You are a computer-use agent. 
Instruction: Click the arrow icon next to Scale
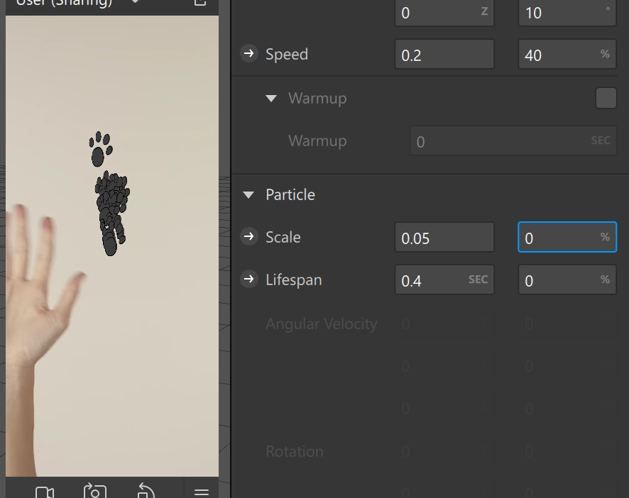coord(248,237)
